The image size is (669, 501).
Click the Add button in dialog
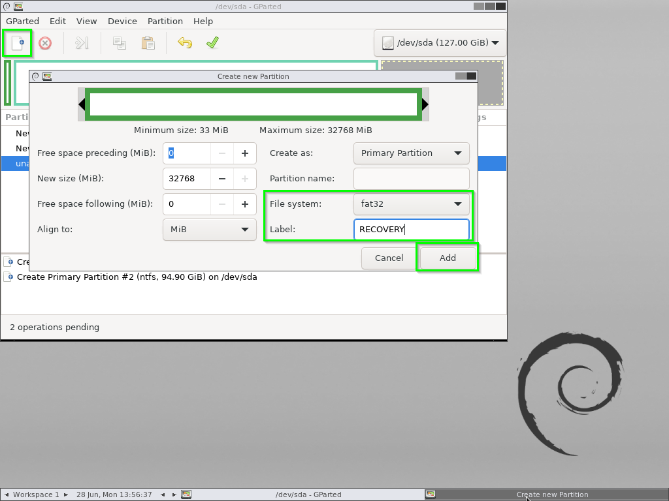click(448, 258)
